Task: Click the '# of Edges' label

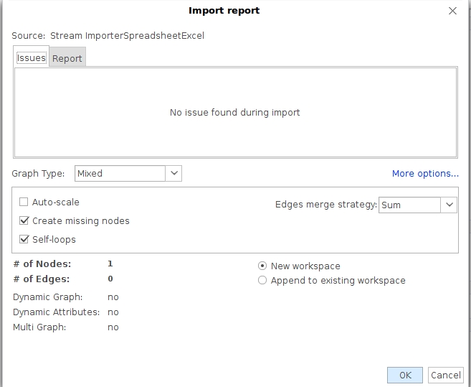Action: point(42,279)
